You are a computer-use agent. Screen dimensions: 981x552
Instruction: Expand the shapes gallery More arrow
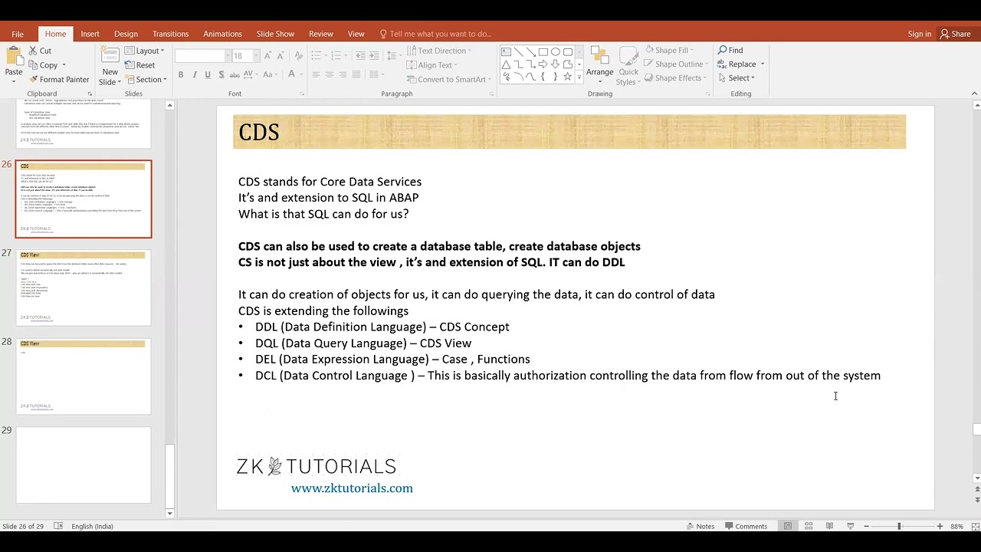click(579, 77)
